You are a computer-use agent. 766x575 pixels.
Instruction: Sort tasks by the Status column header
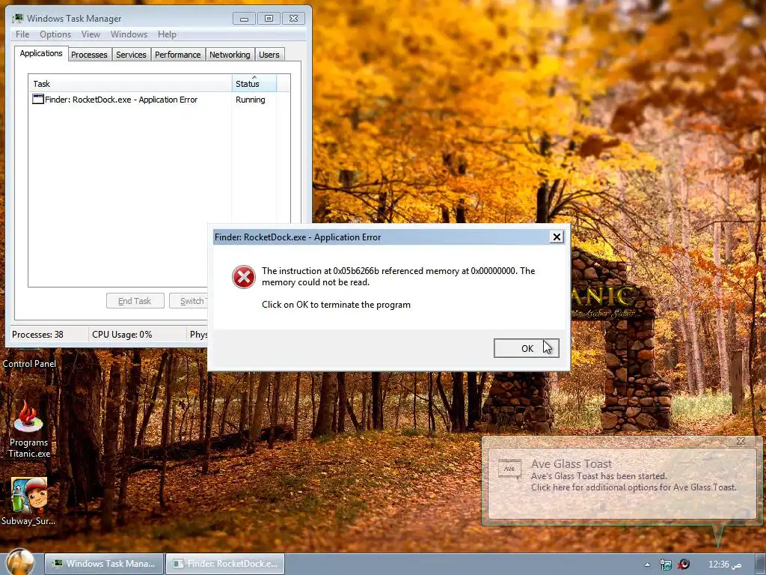click(x=254, y=84)
